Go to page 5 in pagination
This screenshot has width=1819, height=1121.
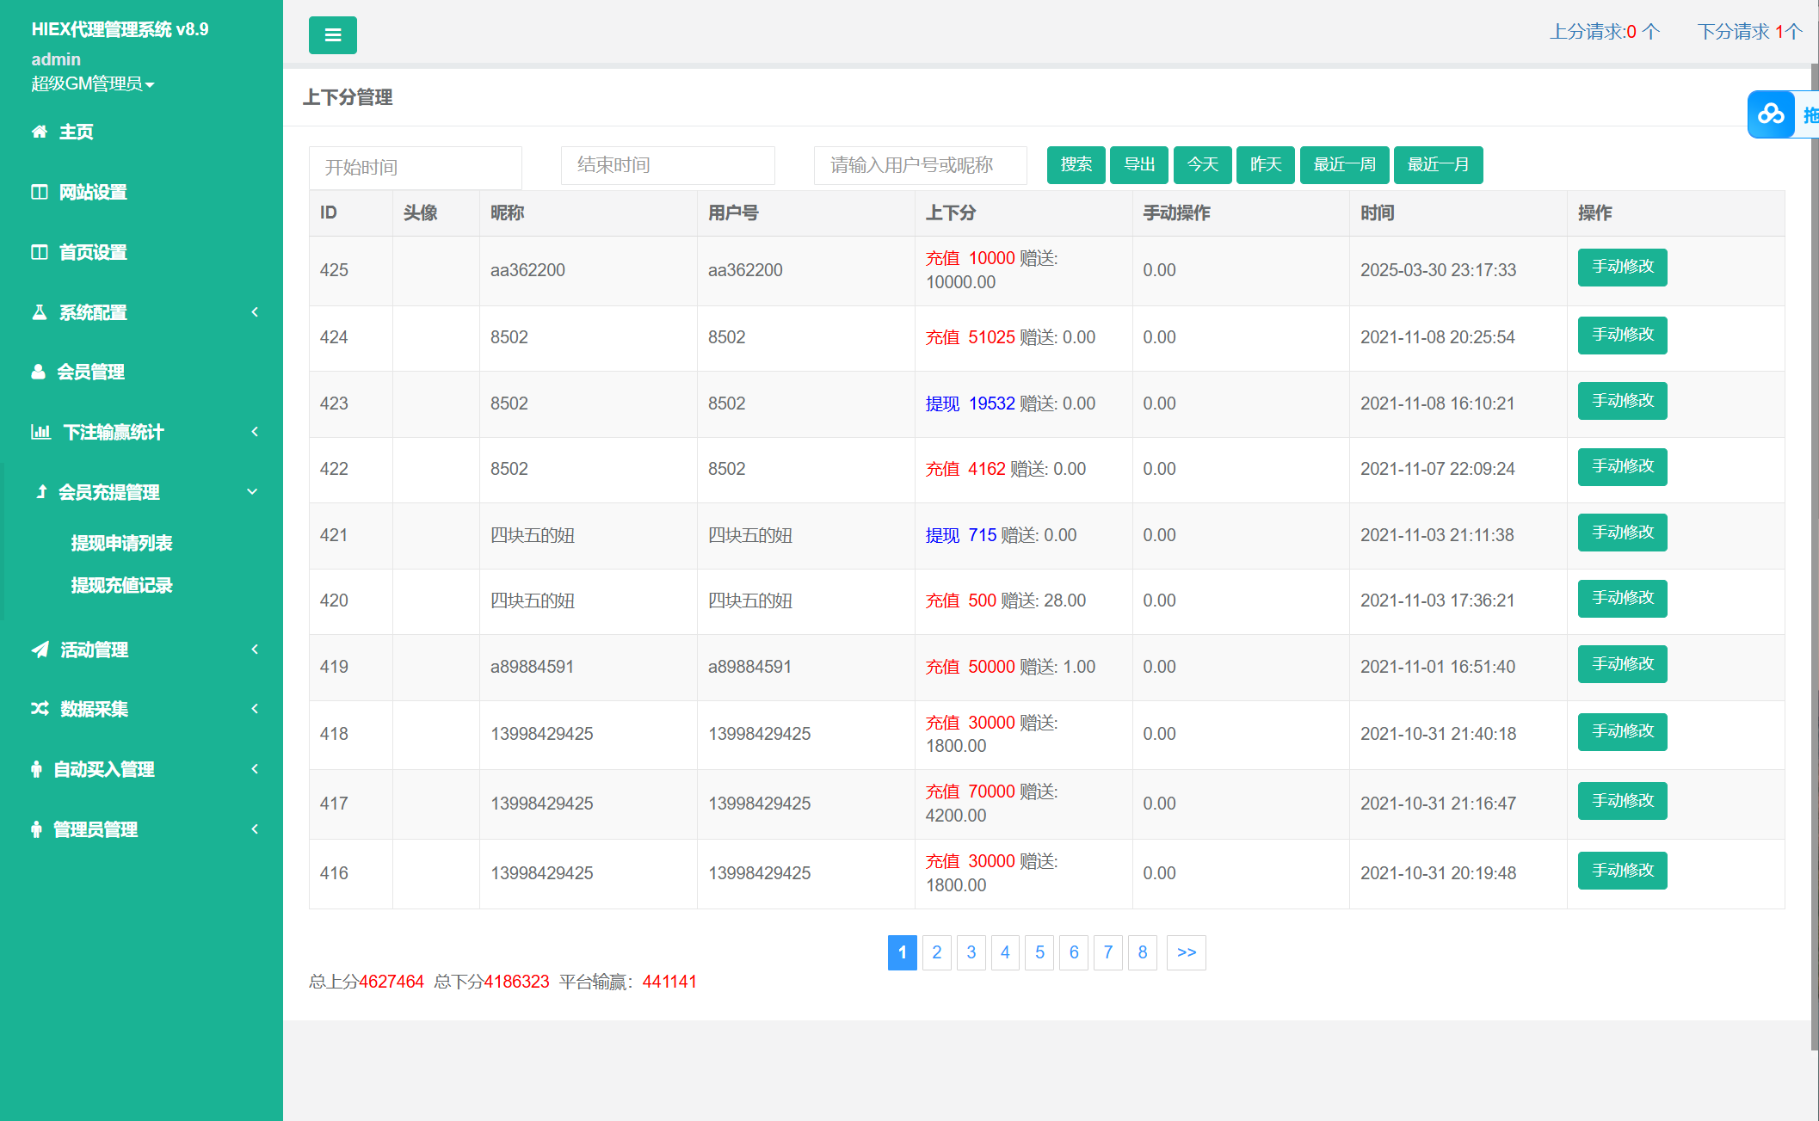(1039, 952)
